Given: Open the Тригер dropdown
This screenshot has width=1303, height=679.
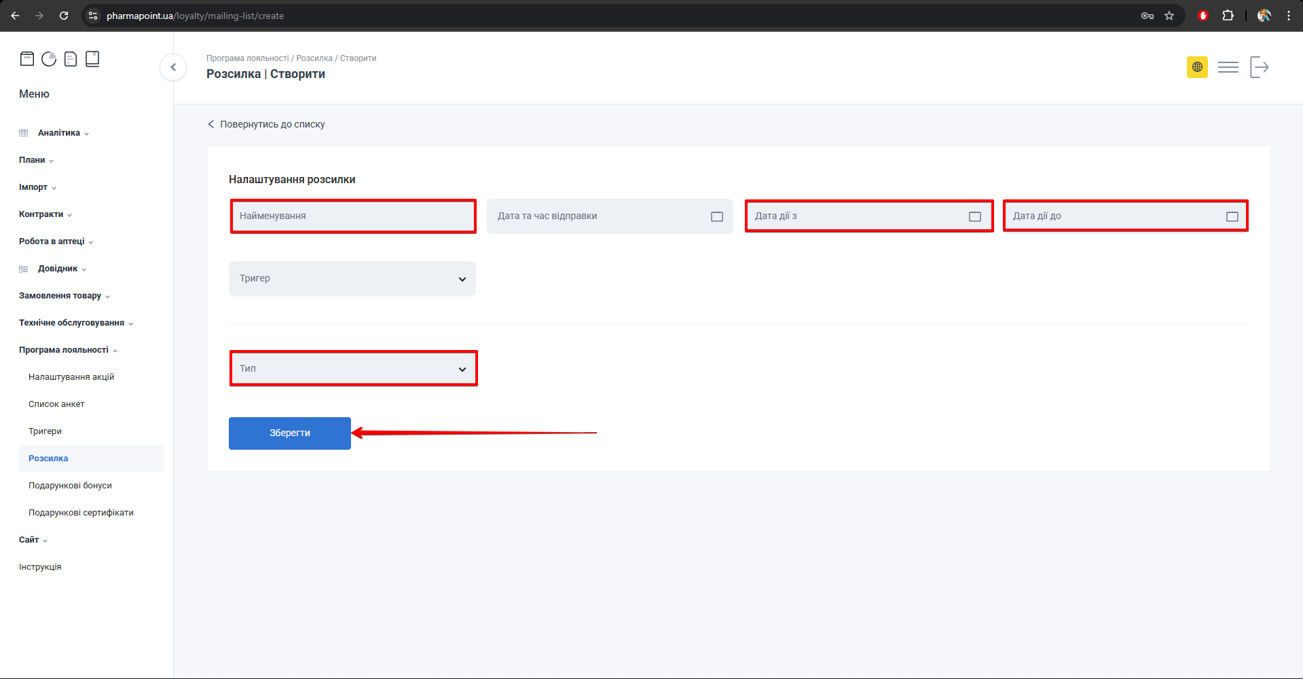Looking at the screenshot, I should (x=352, y=279).
